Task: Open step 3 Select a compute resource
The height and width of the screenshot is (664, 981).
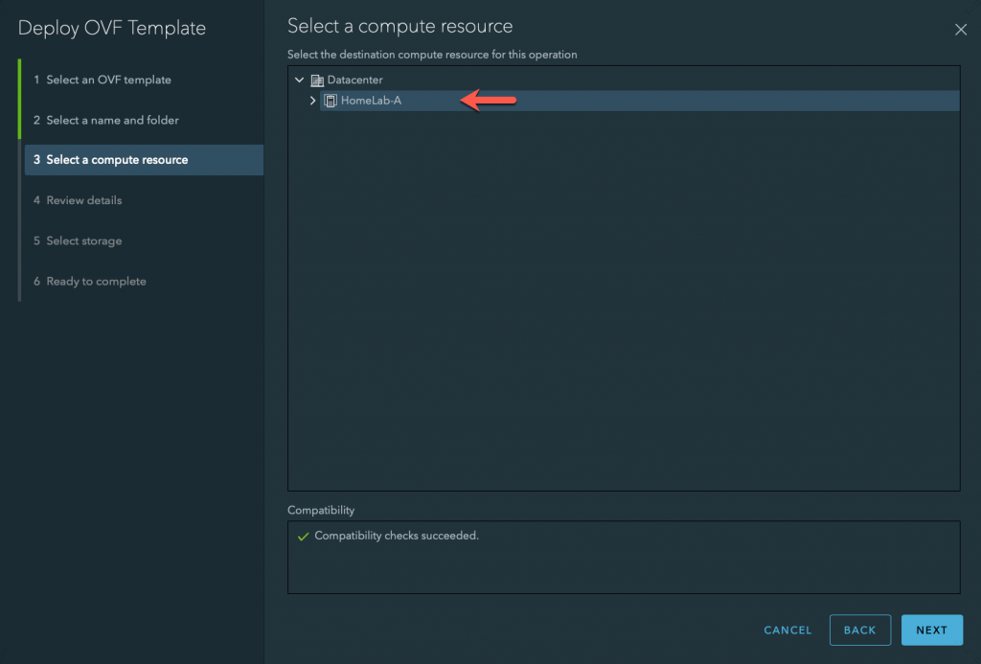Action: coord(144,160)
